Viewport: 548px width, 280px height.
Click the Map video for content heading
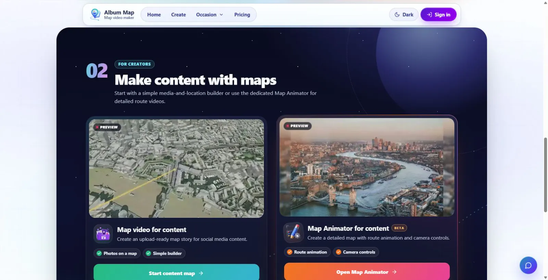152,230
